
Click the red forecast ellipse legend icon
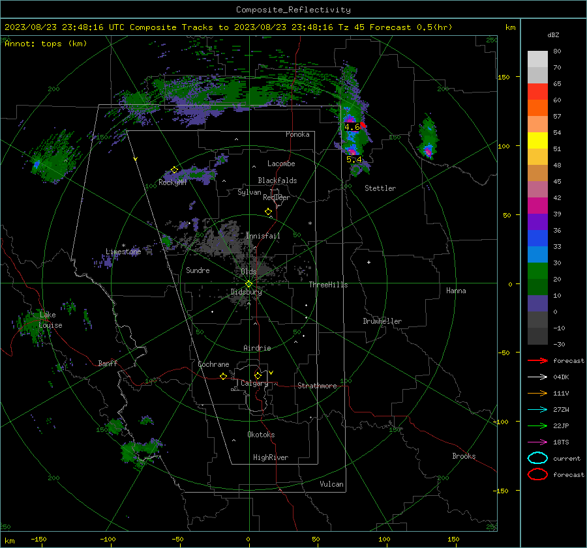click(537, 474)
